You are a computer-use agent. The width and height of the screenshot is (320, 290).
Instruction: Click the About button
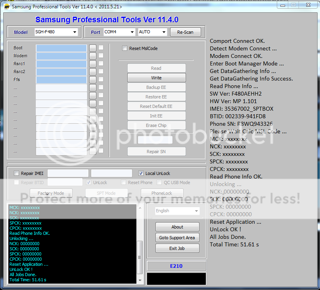coord(177,227)
